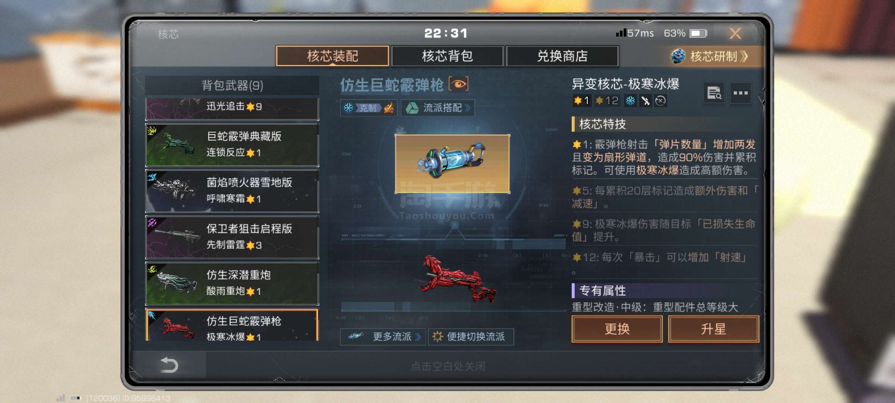Click the snowflake attribute icon under core title

[x=630, y=101]
